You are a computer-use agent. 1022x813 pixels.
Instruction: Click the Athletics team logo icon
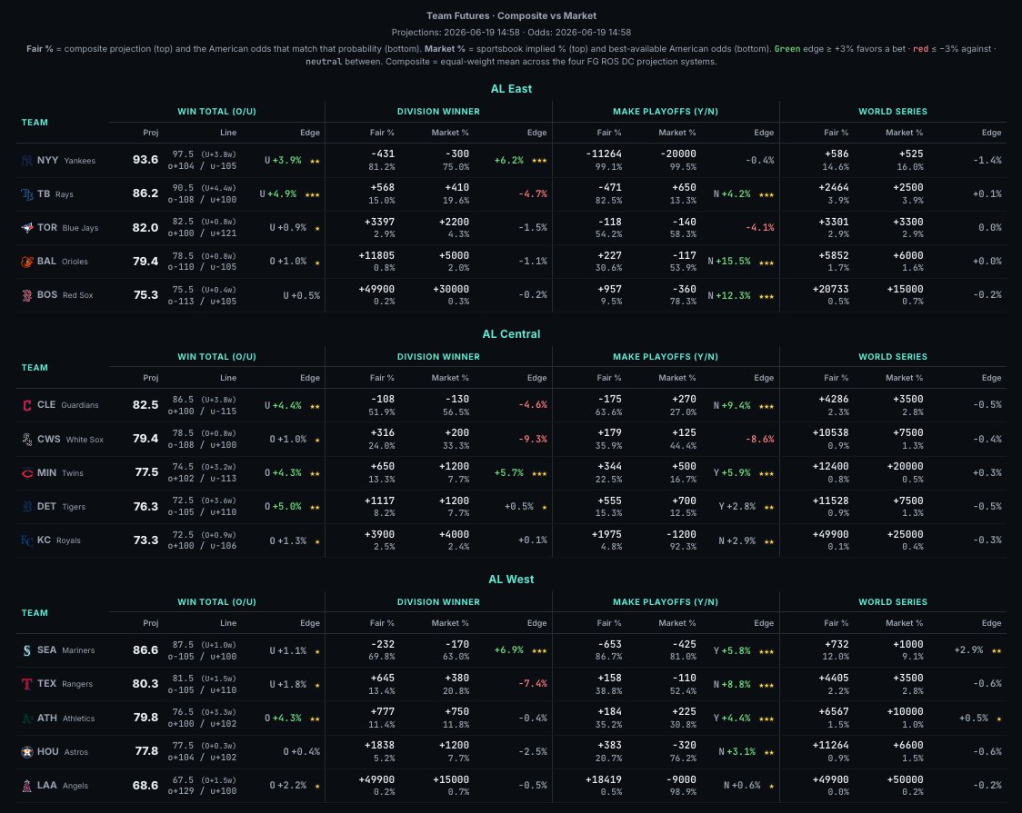[x=26, y=718]
